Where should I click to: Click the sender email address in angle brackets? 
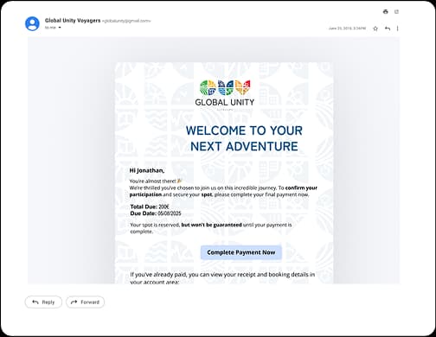126,21
